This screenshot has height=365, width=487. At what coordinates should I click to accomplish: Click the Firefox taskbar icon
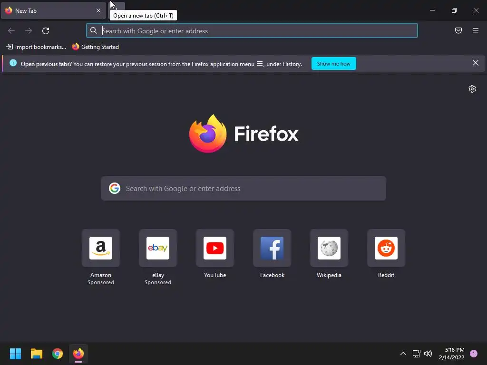point(78,354)
